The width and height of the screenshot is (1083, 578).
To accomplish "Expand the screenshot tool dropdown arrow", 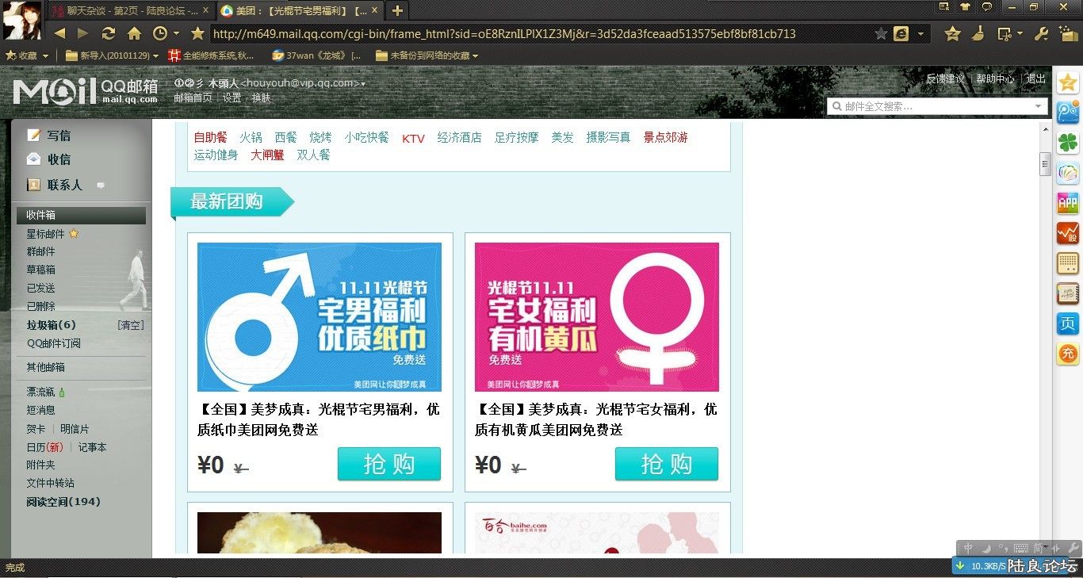I will pyautogui.click(x=1020, y=34).
